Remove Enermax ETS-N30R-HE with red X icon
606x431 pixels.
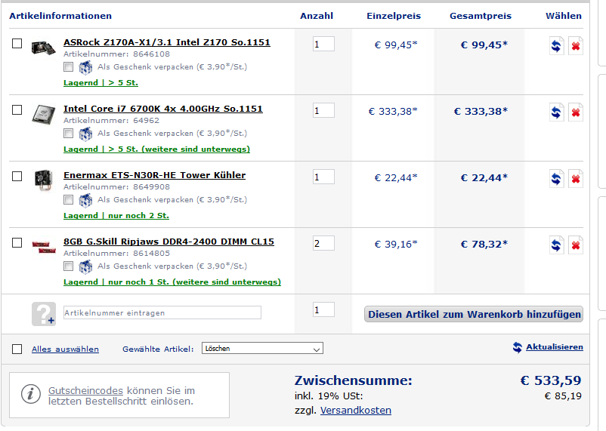pyautogui.click(x=576, y=179)
